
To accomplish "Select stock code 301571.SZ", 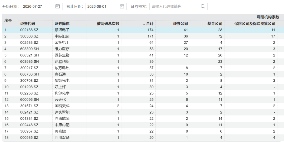I will pyautogui.click(x=29, y=106).
